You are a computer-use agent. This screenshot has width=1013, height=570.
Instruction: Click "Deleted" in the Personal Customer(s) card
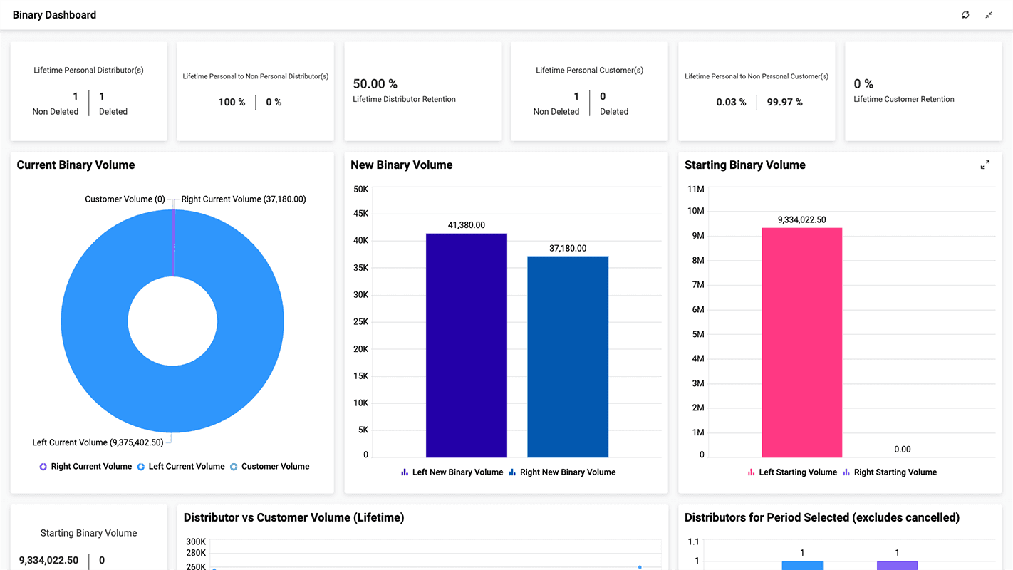614,112
